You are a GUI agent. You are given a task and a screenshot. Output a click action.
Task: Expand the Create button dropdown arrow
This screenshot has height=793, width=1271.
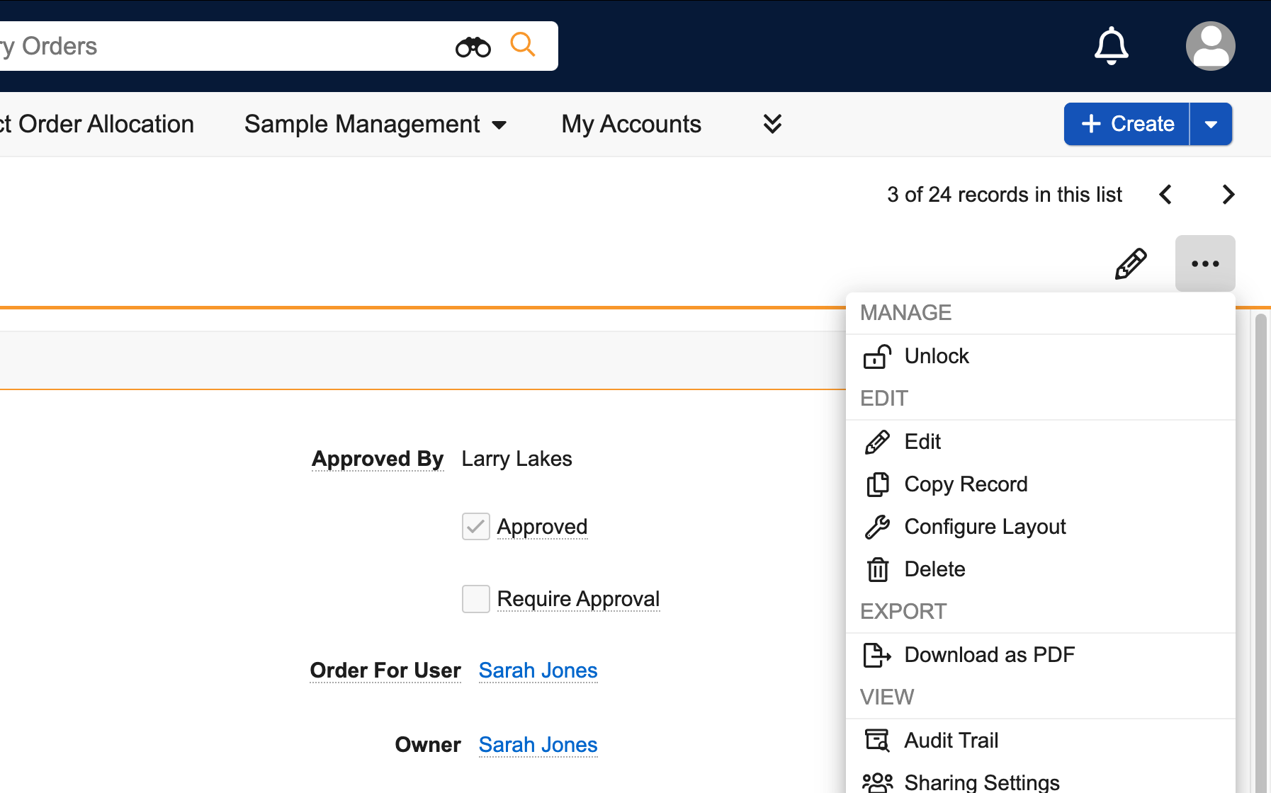[x=1211, y=125]
